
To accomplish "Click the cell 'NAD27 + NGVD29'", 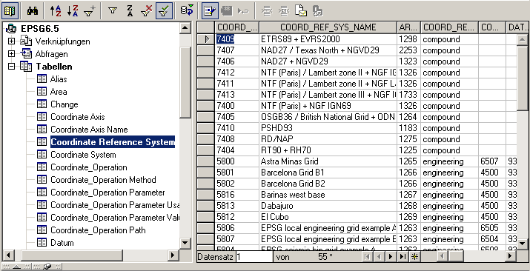I will 328,61.
